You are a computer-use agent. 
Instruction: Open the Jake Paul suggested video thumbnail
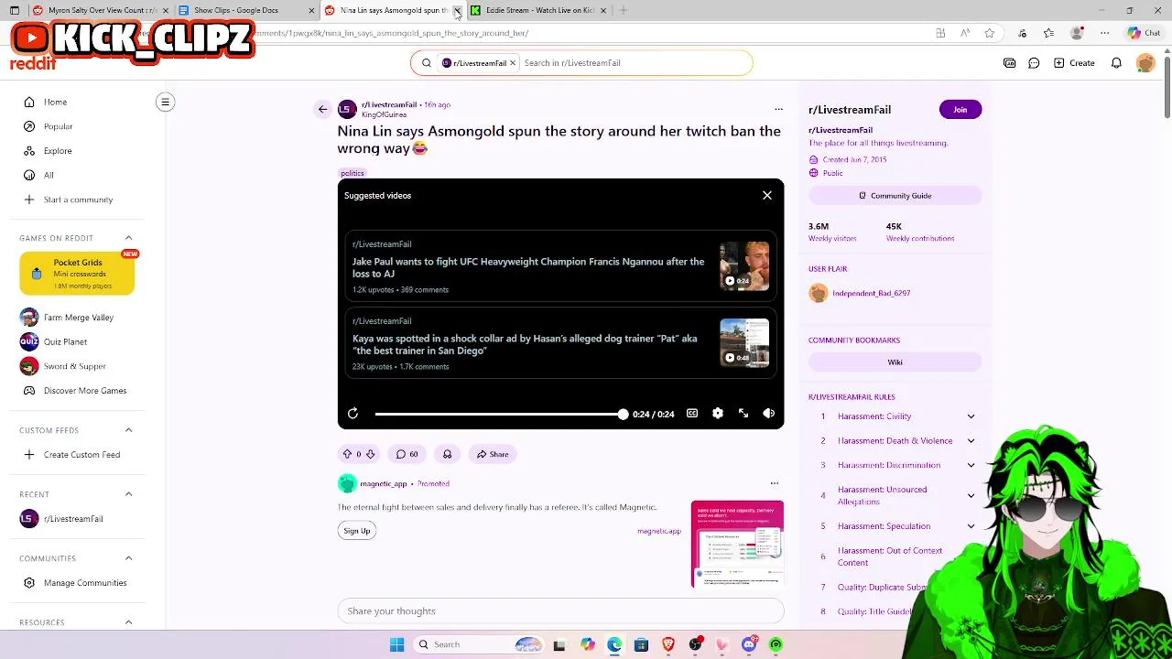click(744, 266)
